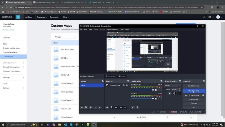Undock the Controls panel
Screen dimensions: 225x127
tap(204, 81)
